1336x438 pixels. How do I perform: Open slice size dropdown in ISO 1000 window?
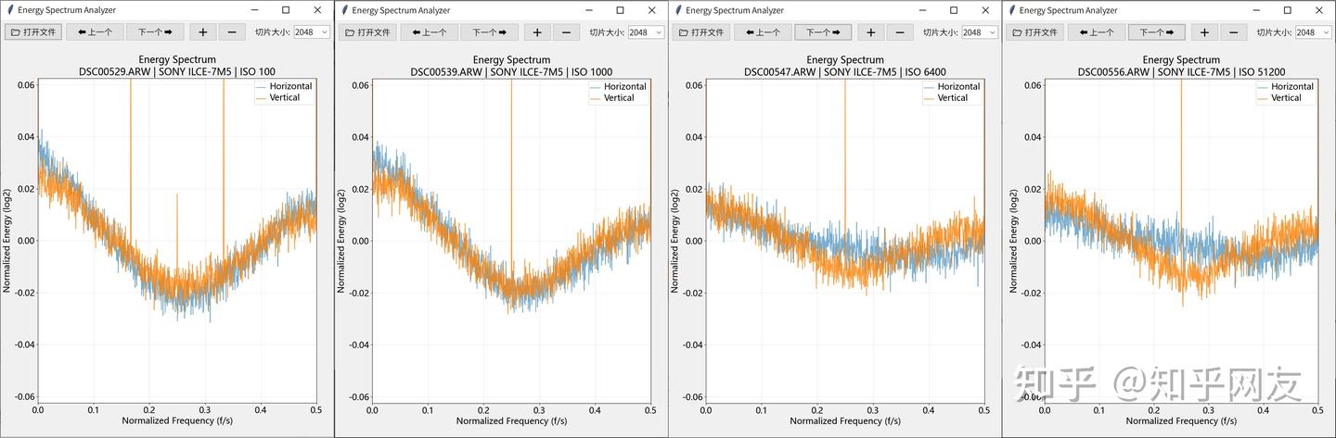click(x=646, y=31)
